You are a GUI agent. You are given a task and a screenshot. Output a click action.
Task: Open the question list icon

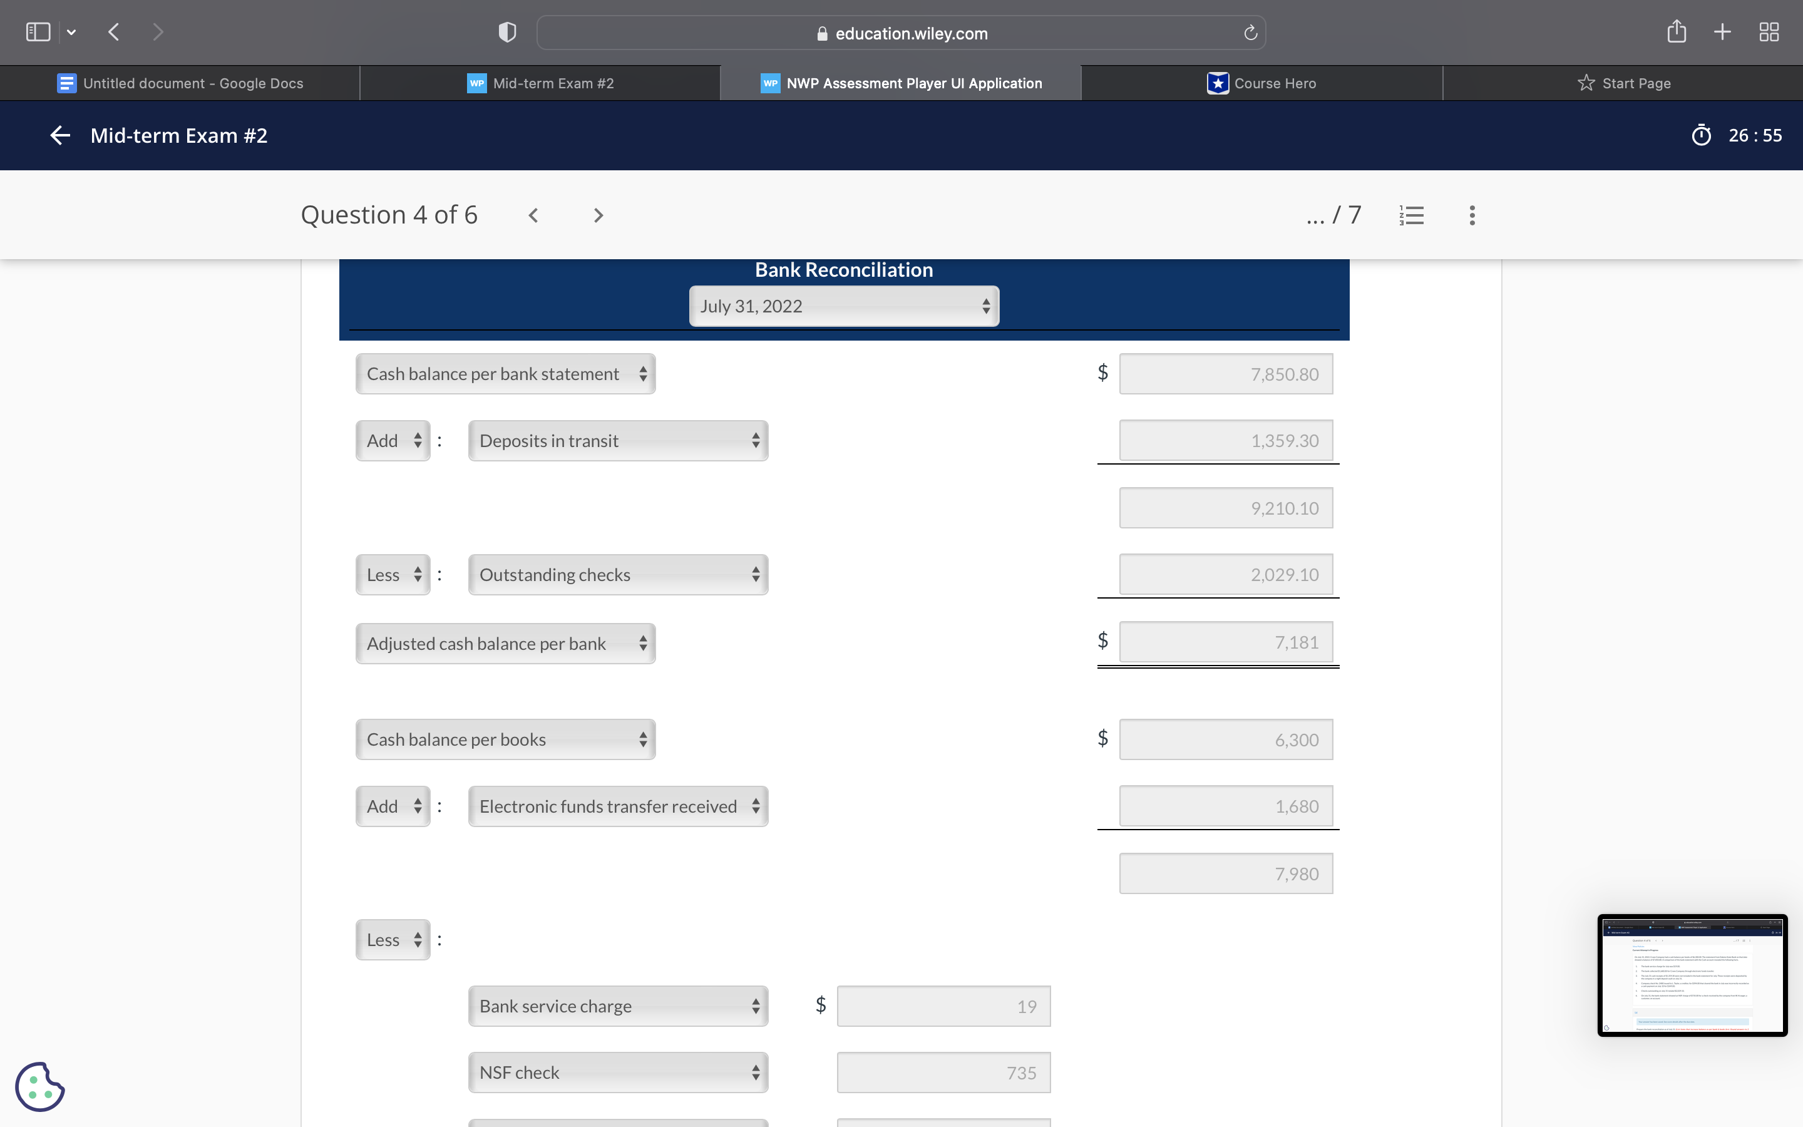(x=1411, y=215)
